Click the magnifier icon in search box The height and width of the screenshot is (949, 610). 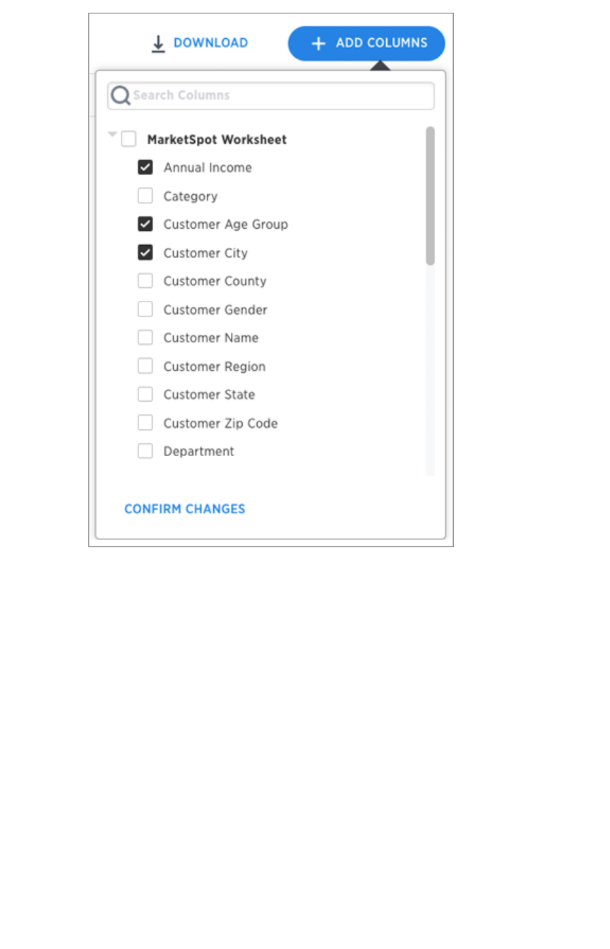coord(121,95)
